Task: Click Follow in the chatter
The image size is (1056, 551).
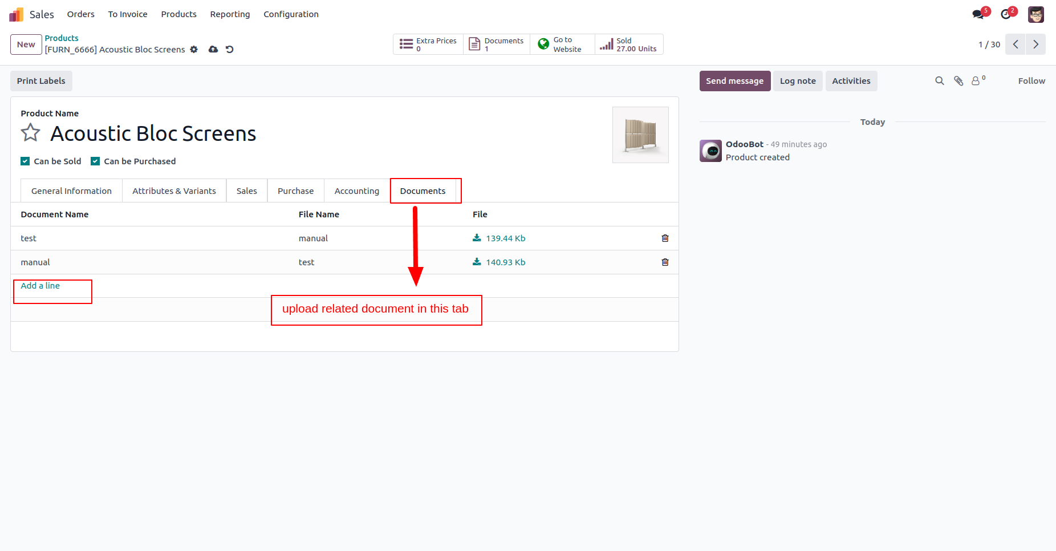Action: tap(1031, 81)
